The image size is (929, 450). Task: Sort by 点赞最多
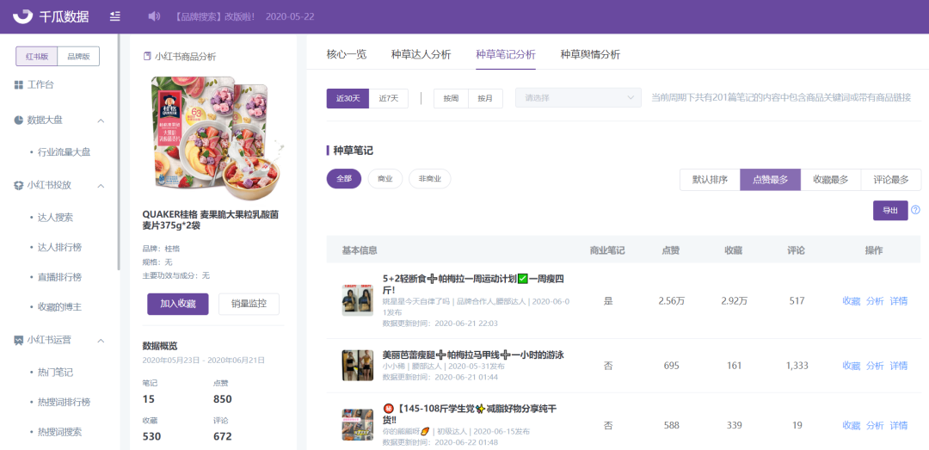click(770, 180)
